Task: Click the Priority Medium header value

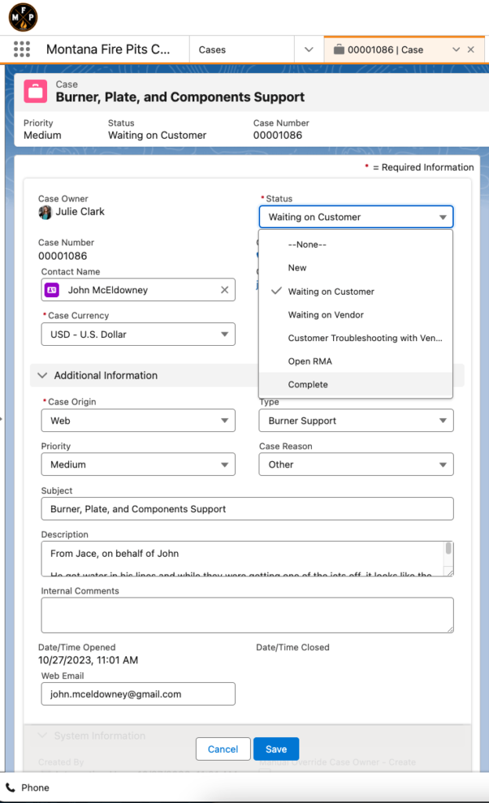Action: pyautogui.click(x=42, y=135)
